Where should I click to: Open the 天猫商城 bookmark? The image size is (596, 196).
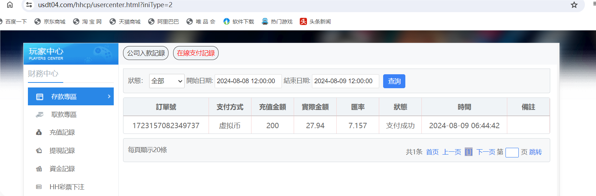[125, 21]
